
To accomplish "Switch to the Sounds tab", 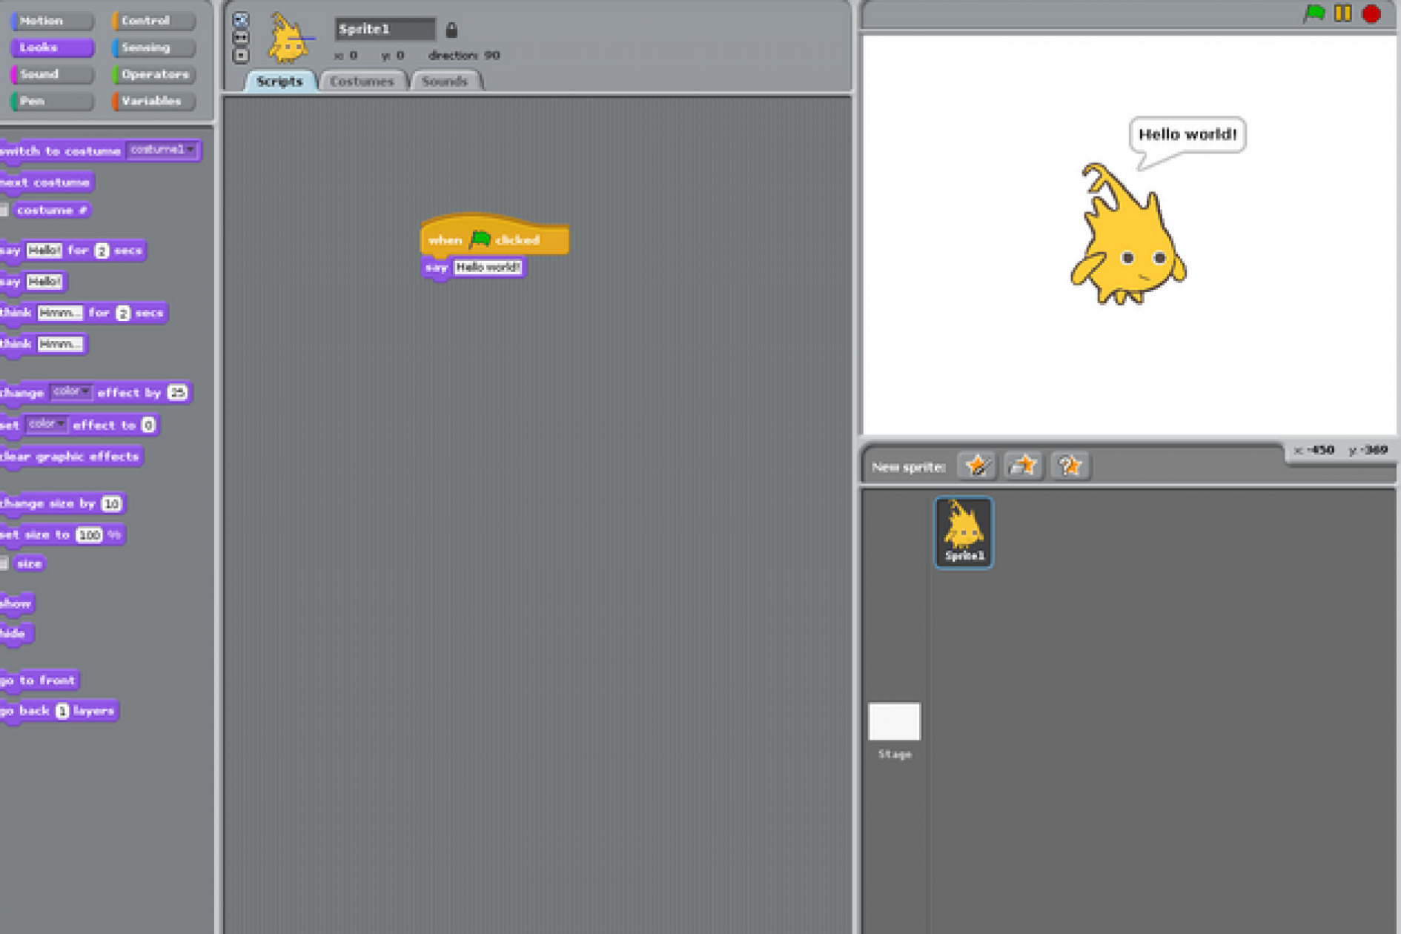I will (446, 81).
